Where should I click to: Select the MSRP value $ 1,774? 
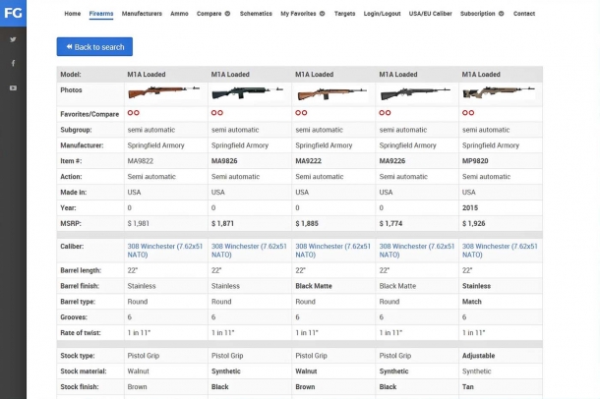click(390, 224)
